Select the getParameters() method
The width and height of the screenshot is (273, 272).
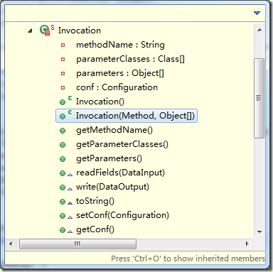click(x=109, y=158)
